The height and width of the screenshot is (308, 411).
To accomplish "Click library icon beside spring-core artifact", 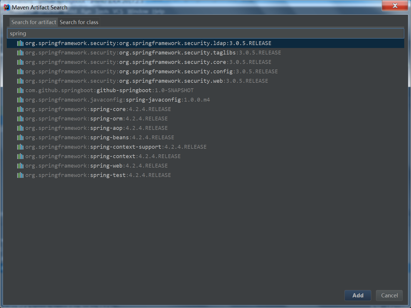I will click(20, 109).
